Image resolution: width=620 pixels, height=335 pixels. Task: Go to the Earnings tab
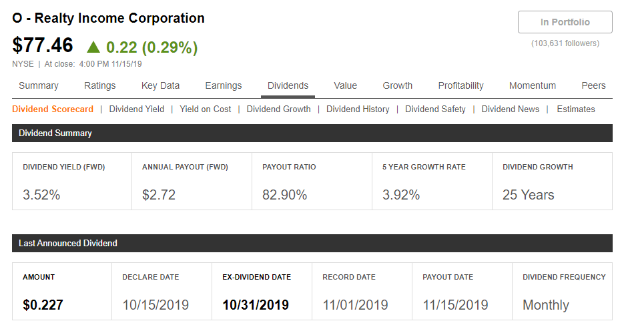pos(224,85)
